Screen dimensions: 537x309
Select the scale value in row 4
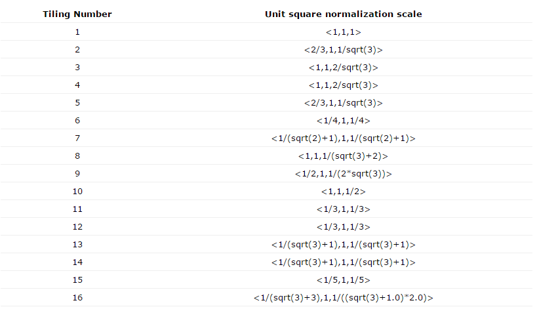click(x=343, y=85)
